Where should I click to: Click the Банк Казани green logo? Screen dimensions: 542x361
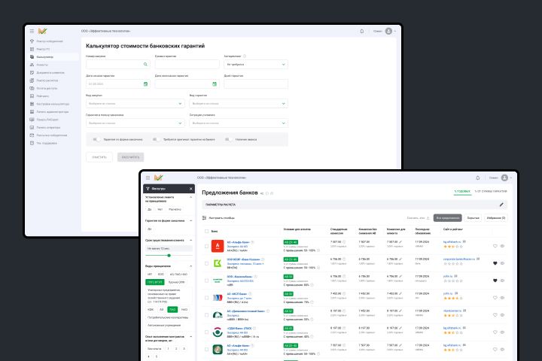[x=218, y=263]
